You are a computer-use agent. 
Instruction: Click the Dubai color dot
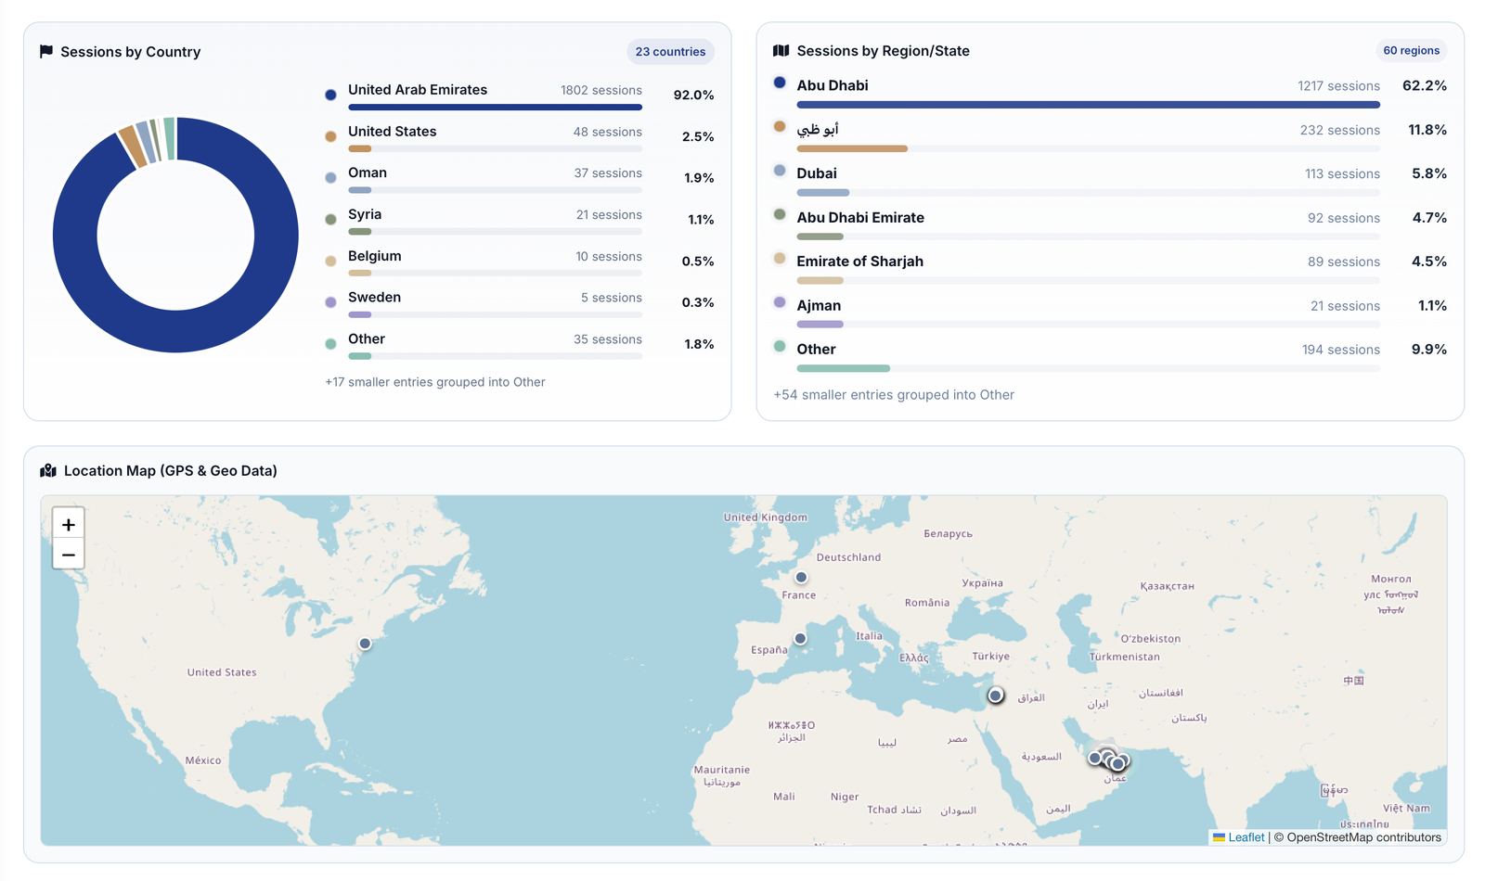coord(780,171)
